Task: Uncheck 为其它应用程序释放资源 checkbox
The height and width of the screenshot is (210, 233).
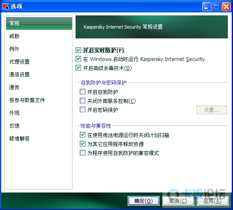Action: coord(82,144)
